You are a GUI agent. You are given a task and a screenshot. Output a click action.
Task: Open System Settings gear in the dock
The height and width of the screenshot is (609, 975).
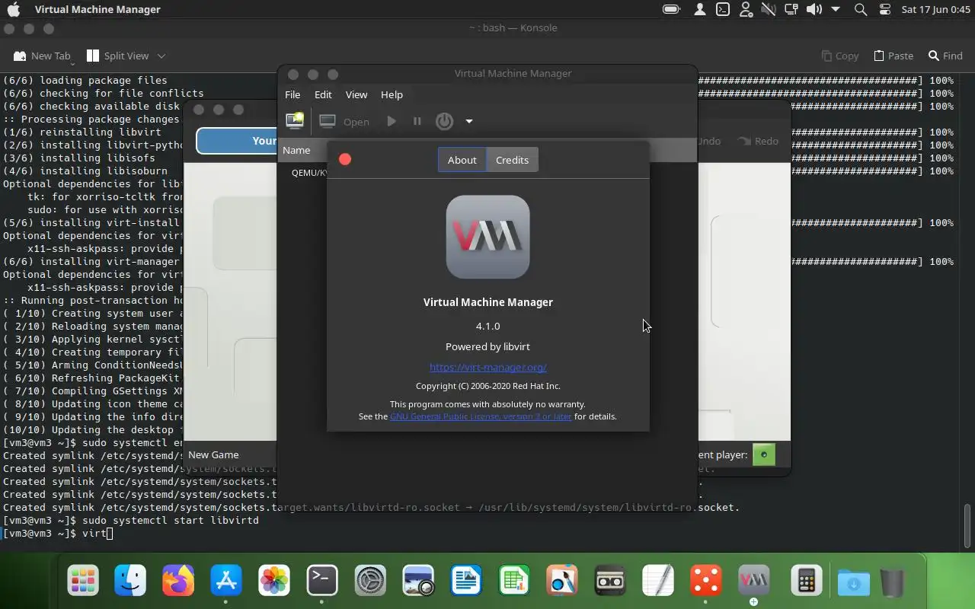(370, 582)
